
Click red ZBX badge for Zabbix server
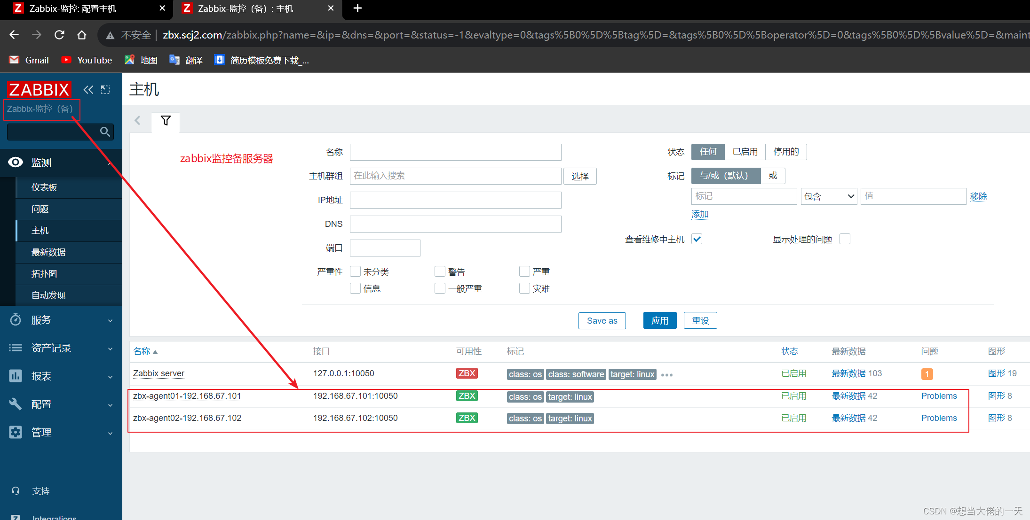(x=467, y=373)
